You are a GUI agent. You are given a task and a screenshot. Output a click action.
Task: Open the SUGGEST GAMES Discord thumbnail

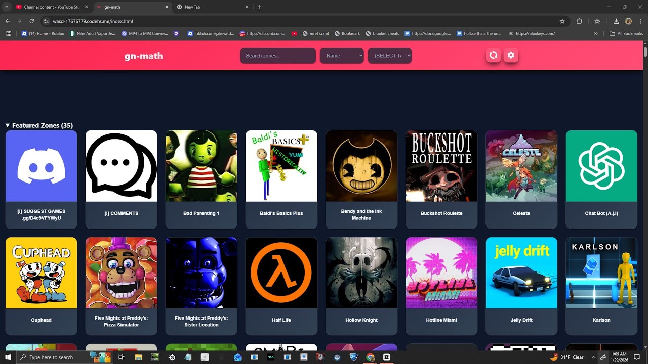click(x=41, y=166)
